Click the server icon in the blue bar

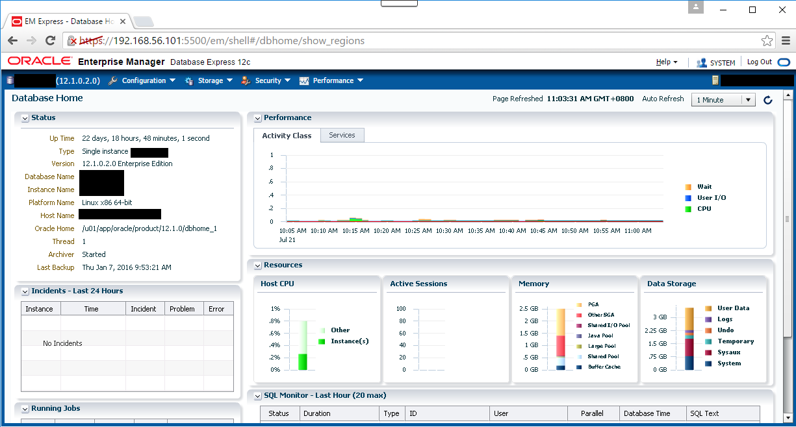tap(715, 80)
